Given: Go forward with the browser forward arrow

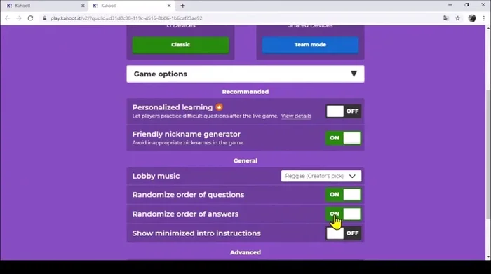Looking at the screenshot, I should point(19,18).
